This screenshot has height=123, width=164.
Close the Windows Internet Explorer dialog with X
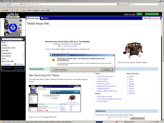113,55
